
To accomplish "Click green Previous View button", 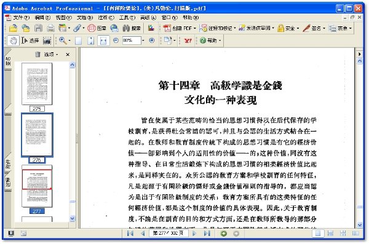I will pyautogui.click(x=224, y=234).
